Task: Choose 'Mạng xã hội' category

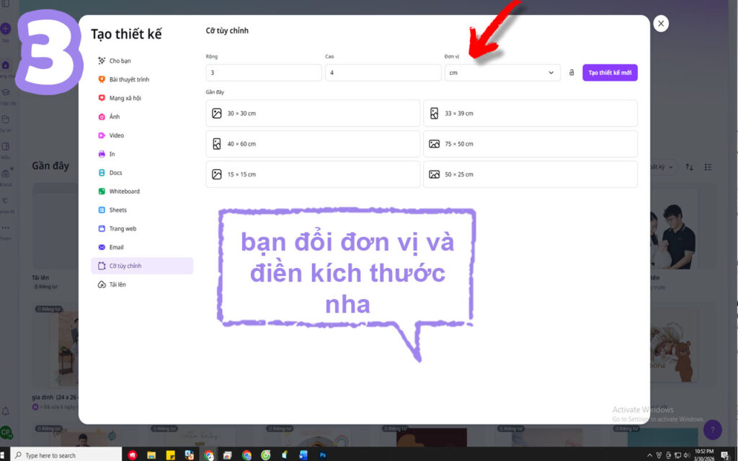Action: [142, 98]
